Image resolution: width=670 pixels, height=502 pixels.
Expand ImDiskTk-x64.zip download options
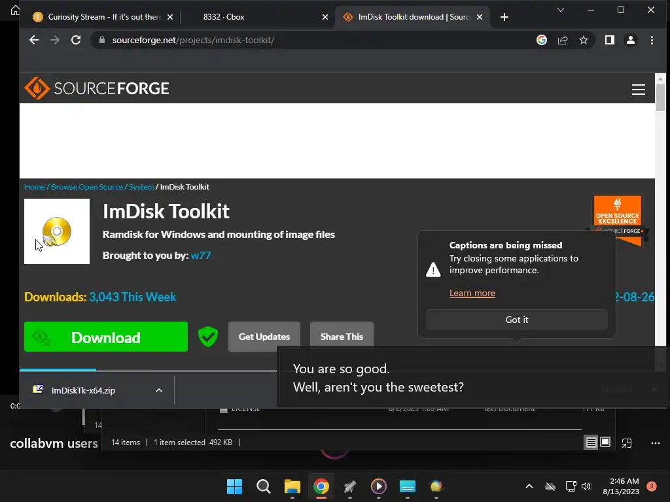pos(159,390)
